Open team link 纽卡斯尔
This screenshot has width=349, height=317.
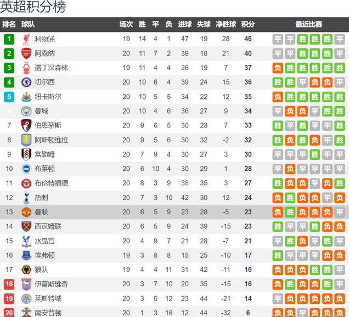[x=48, y=97]
